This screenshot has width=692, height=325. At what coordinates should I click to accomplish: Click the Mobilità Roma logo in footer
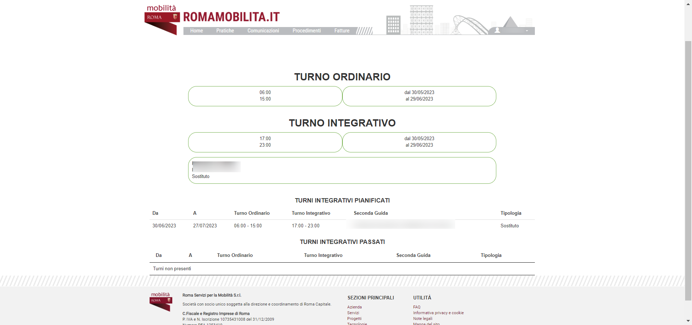click(161, 302)
